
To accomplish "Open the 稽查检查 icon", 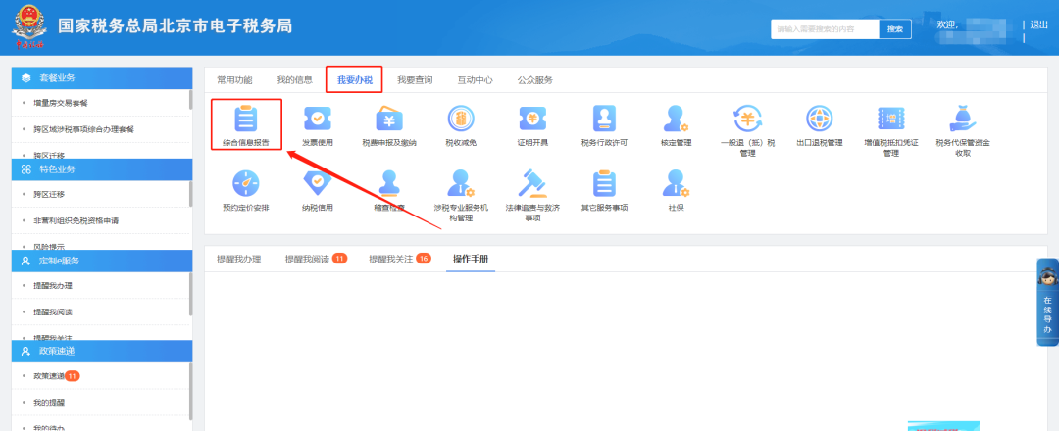I will (389, 183).
